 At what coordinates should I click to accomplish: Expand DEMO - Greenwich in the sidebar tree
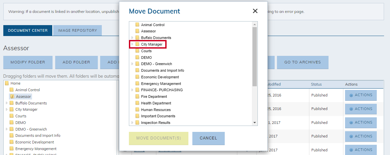7,129
